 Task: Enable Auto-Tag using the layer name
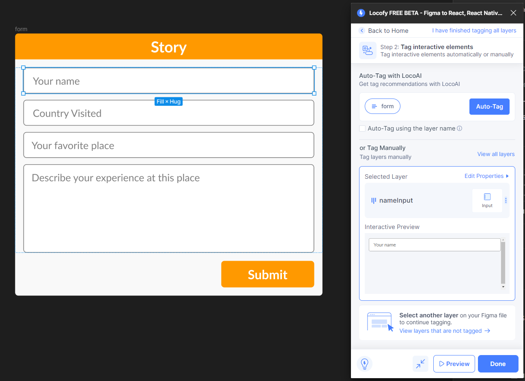pyautogui.click(x=362, y=128)
